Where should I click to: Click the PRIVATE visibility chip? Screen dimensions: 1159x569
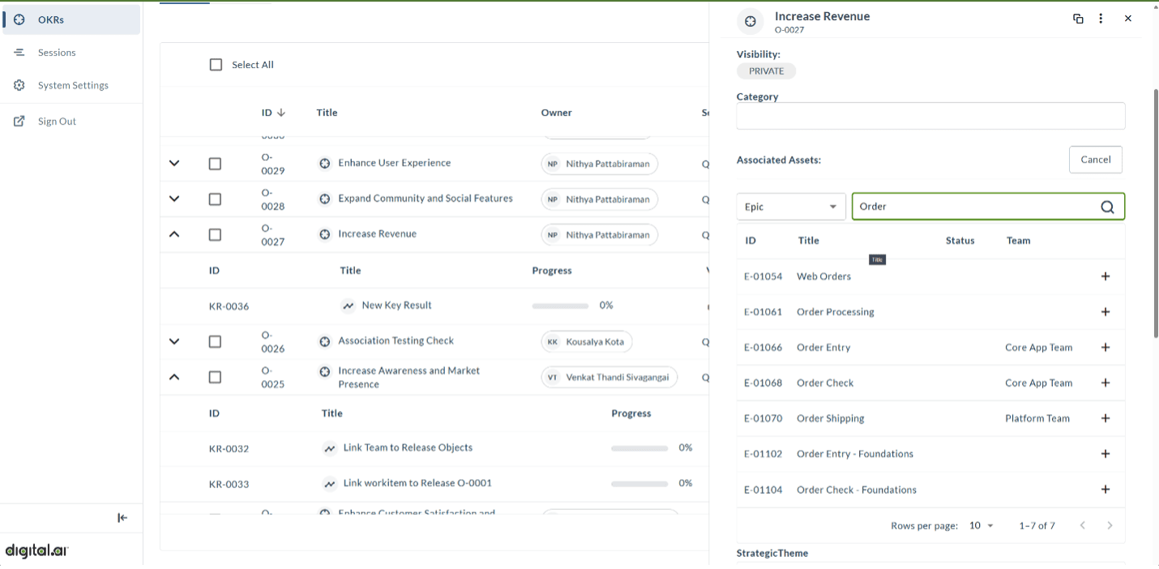[x=766, y=71]
